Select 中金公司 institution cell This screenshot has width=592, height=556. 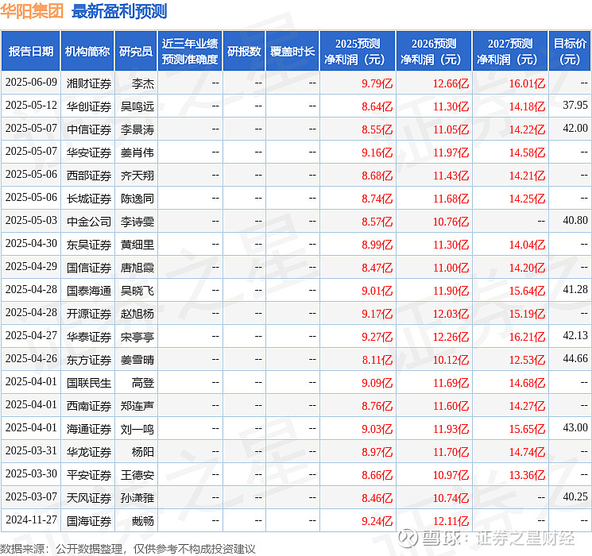[x=89, y=221]
